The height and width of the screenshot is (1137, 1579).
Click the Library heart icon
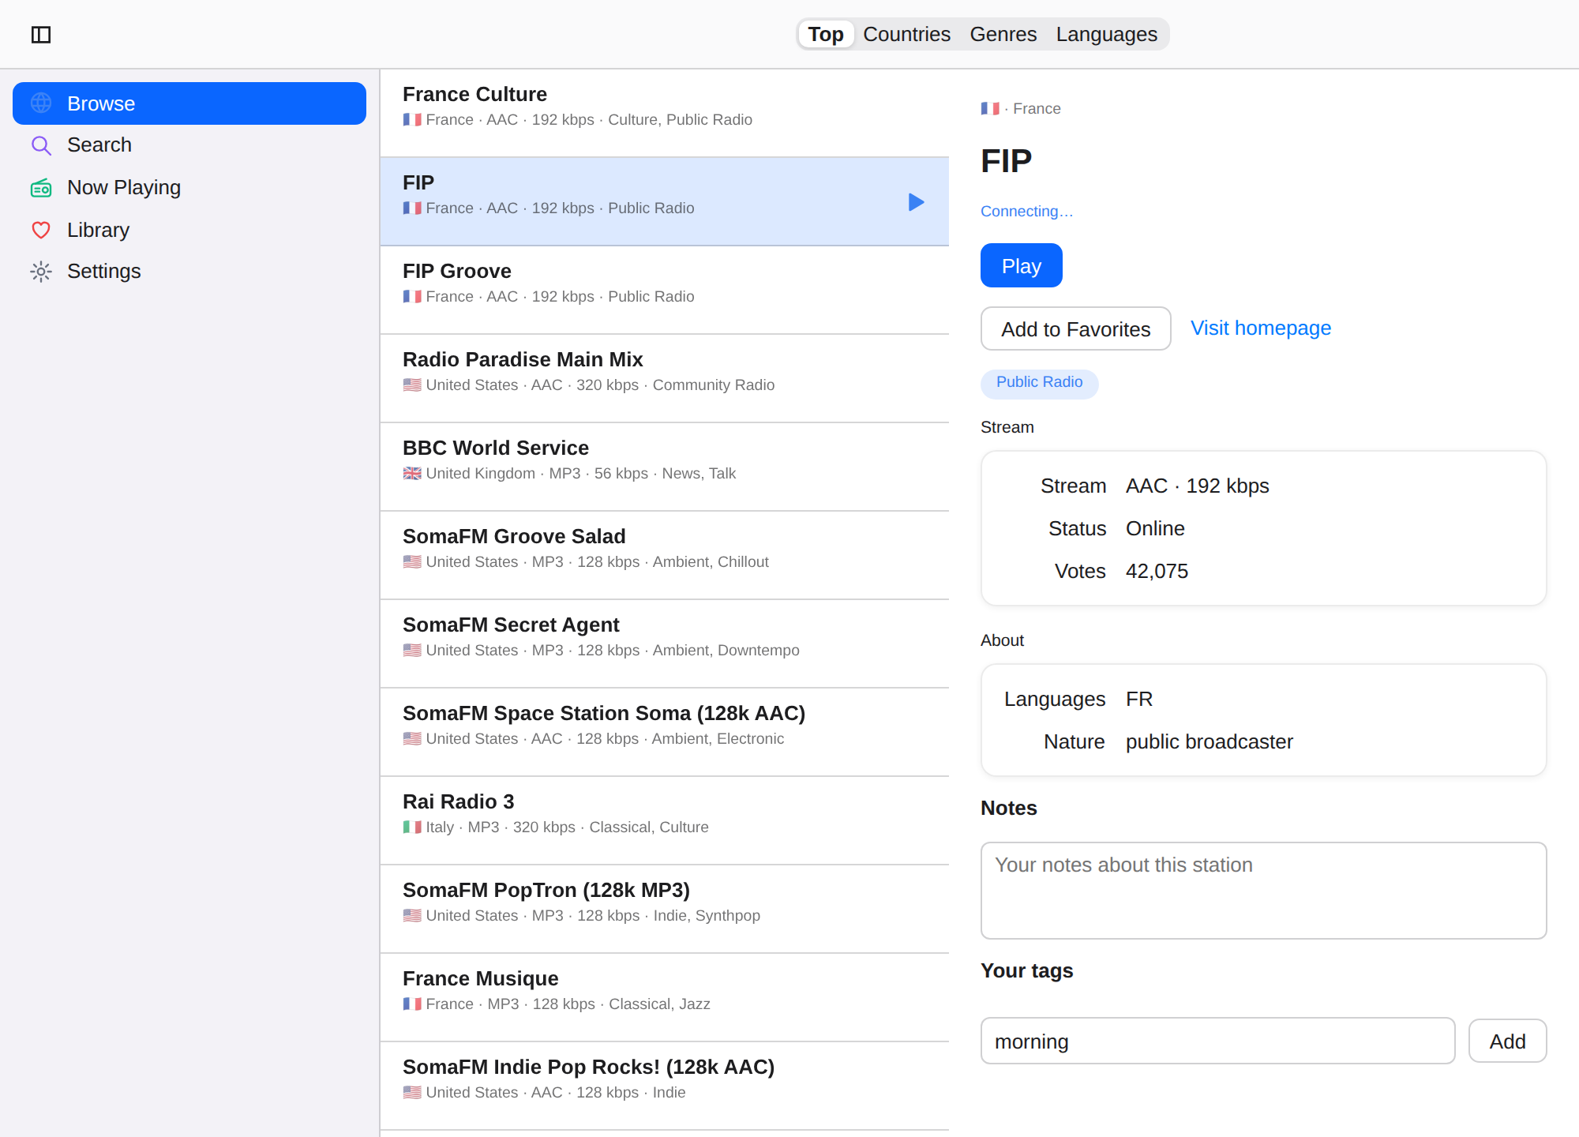(41, 230)
